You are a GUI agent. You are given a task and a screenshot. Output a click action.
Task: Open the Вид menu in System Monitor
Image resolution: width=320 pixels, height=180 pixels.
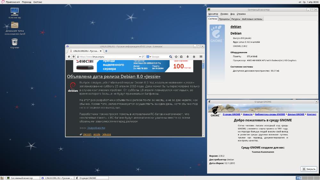(x=232, y=14)
